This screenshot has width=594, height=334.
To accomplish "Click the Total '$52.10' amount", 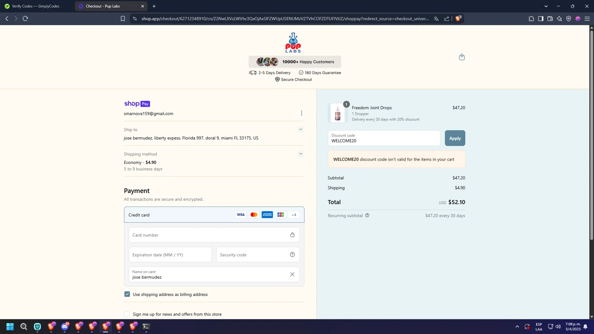I will tap(457, 202).
